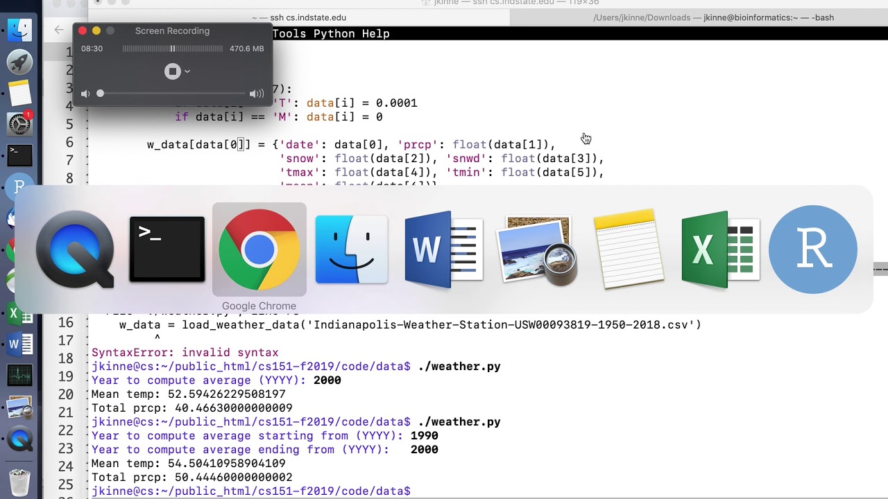Open Finder from the Dock

click(19, 30)
